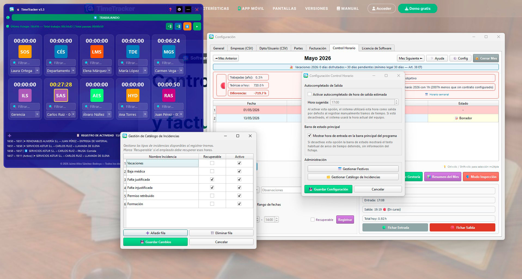
Task: Delete a row with Eliminar fila
Action: [x=221, y=233]
